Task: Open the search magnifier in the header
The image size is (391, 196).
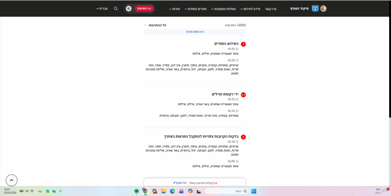Action: [x=116, y=8]
